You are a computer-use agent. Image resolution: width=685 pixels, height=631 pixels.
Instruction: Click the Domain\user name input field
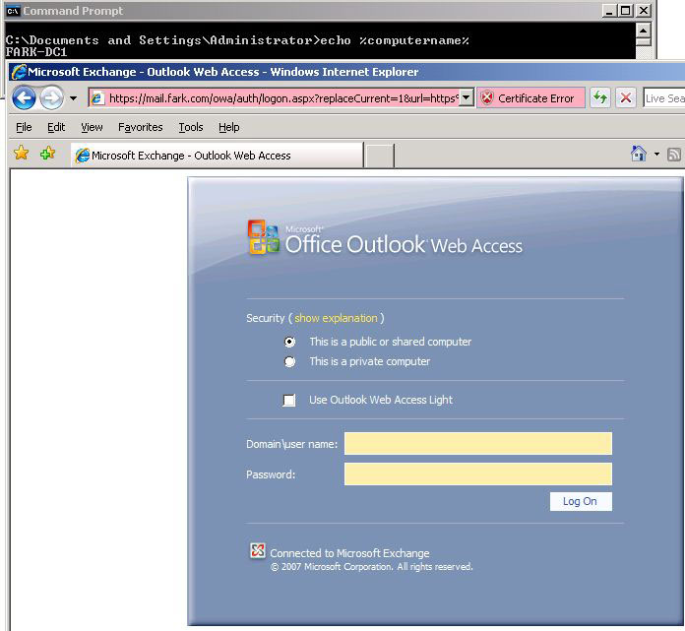click(x=477, y=444)
